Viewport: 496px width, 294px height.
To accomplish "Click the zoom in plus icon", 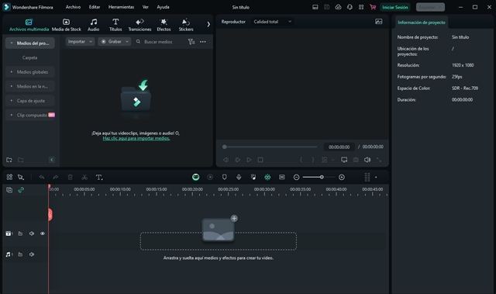I will tap(342, 177).
